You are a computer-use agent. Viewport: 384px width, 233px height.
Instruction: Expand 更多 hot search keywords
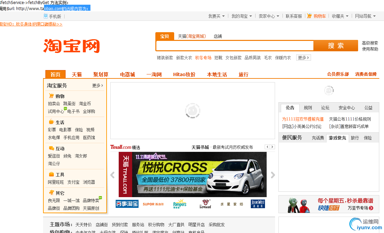[303, 58]
